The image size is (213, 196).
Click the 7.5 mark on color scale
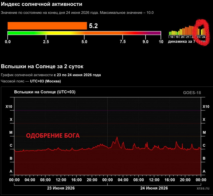click(x=123, y=42)
